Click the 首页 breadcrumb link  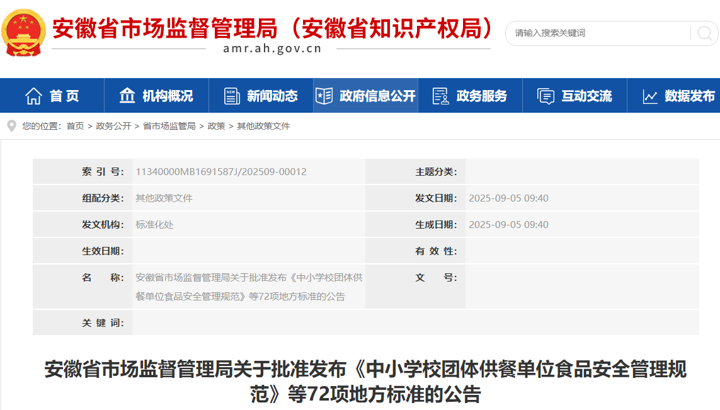[x=76, y=126]
